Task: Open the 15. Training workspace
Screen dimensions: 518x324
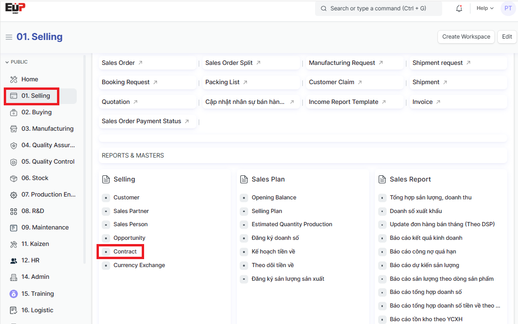Action: tap(38, 294)
